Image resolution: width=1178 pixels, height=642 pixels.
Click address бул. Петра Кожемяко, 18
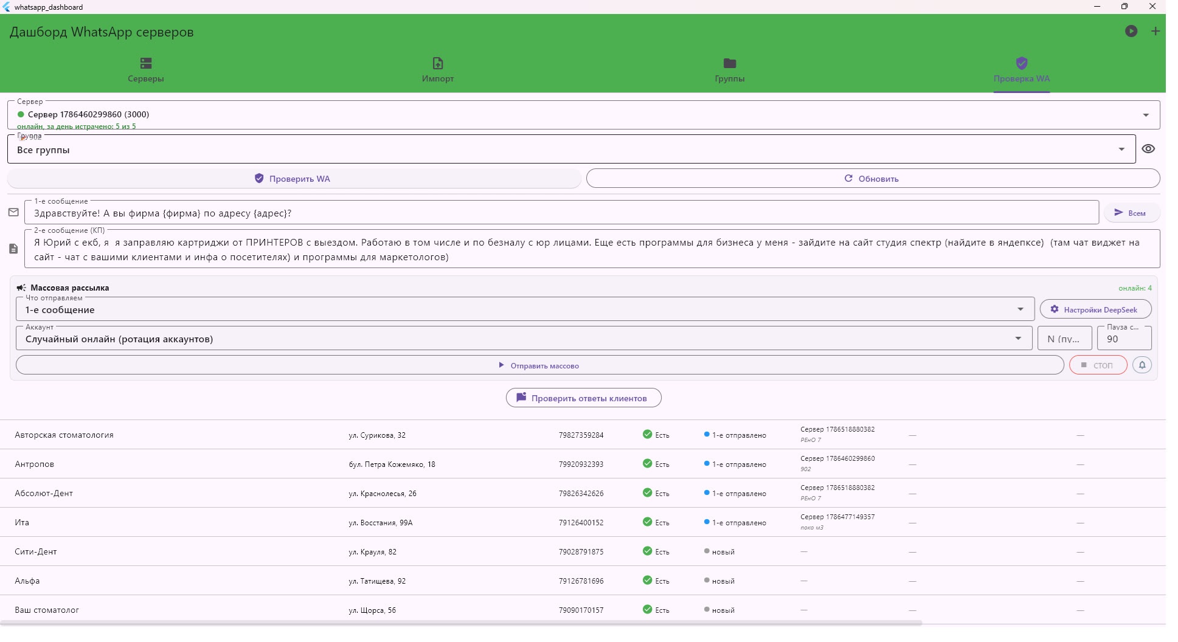pyautogui.click(x=392, y=464)
